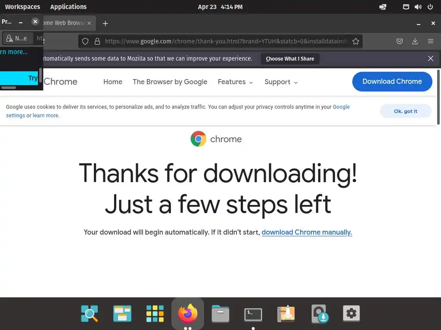Viewport: 441px width, 330px height.
Task: Go to the Home nav link
Action: click(x=113, y=82)
